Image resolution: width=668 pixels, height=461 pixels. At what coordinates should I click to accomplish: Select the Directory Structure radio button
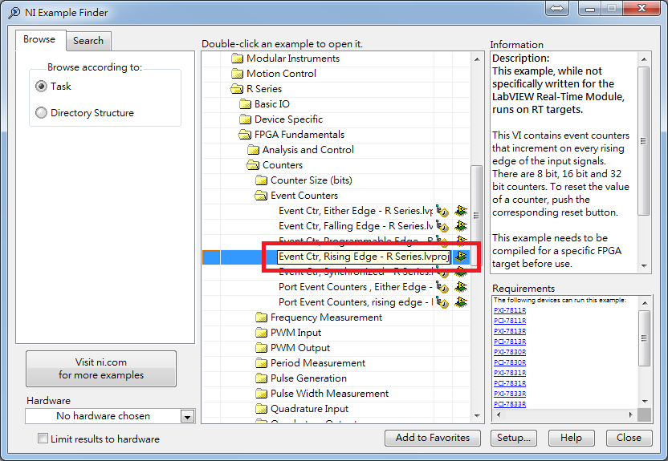[41, 113]
